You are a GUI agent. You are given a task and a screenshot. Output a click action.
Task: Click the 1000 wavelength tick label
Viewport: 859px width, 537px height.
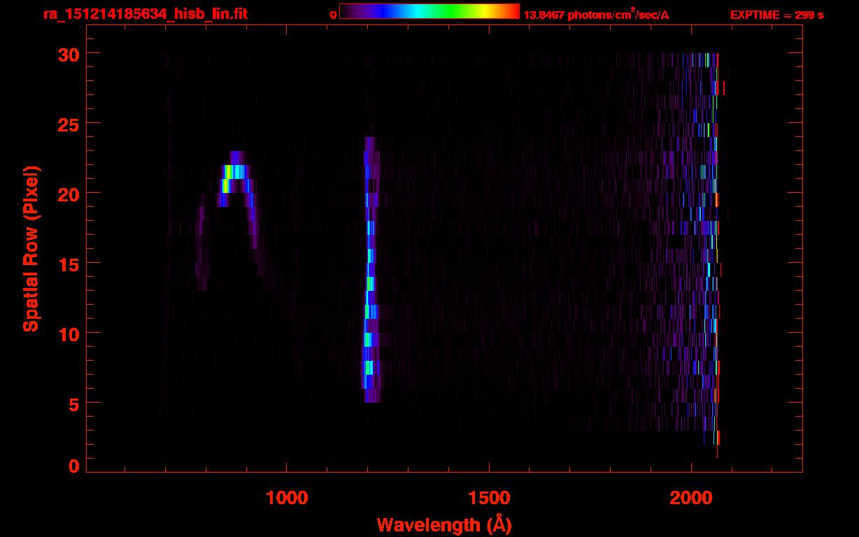click(x=287, y=498)
